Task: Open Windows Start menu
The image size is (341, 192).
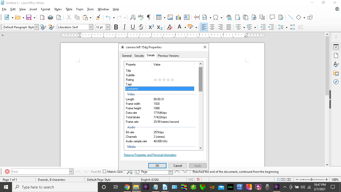Action: tap(6, 187)
